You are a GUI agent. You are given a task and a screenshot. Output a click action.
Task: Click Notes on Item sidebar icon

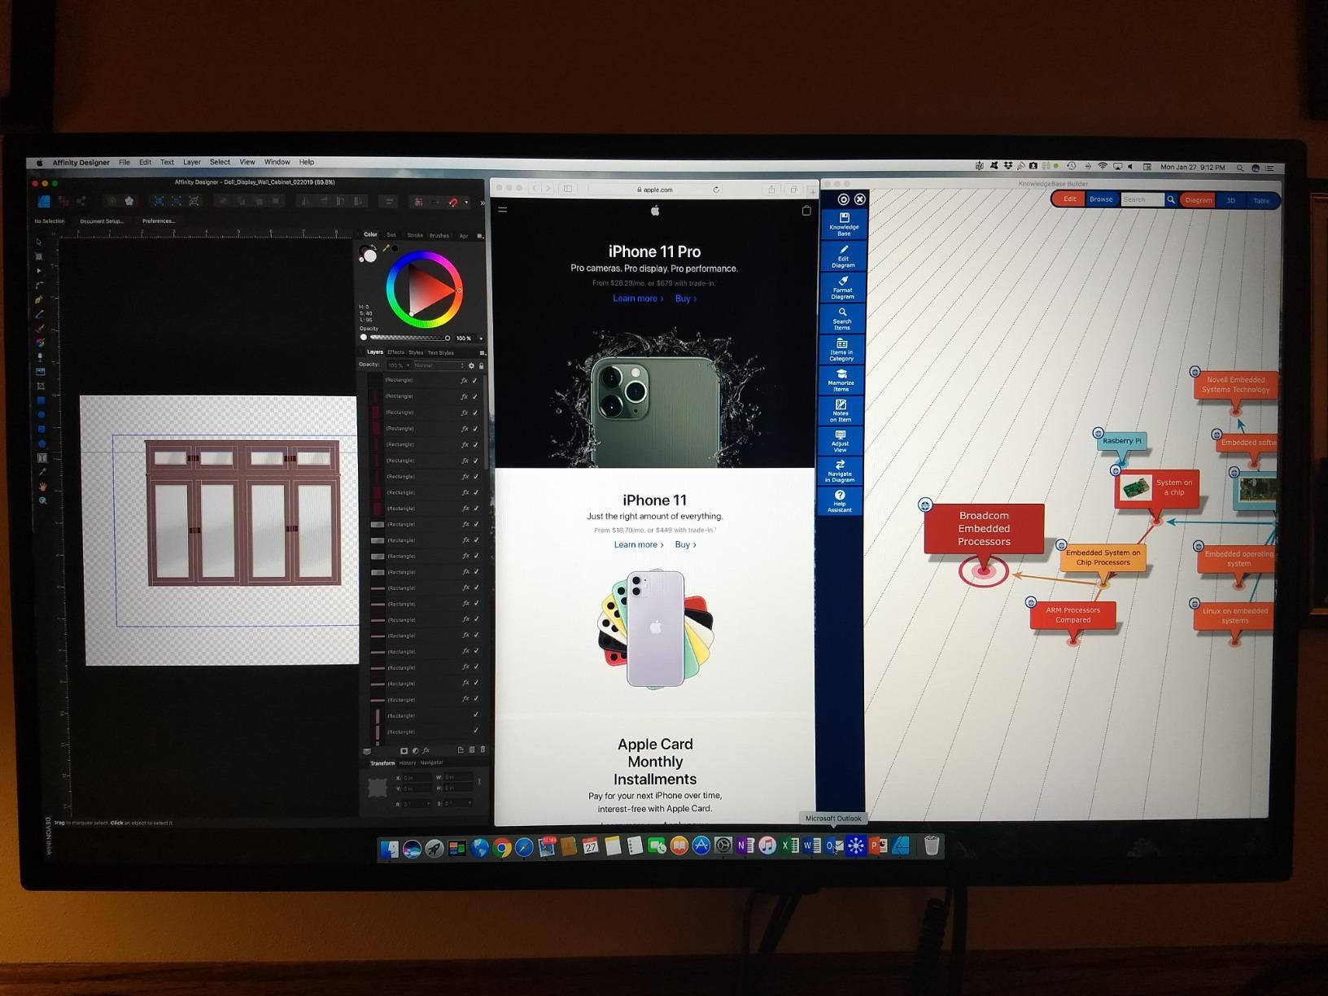pyautogui.click(x=841, y=410)
